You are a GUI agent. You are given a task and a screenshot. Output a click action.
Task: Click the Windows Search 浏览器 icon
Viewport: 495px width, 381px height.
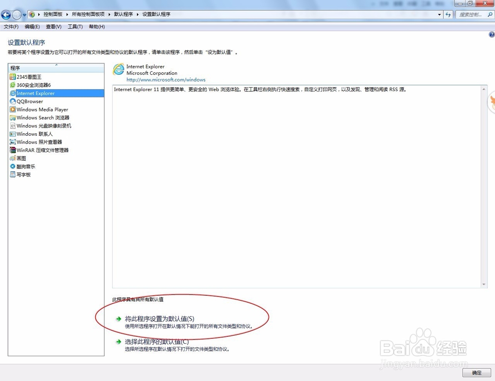[13, 118]
